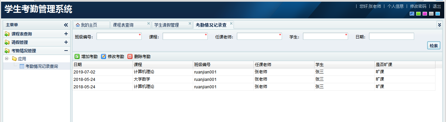446x122 pixels.
Task: Click the 主菜单 panel title
Action: [12, 25]
